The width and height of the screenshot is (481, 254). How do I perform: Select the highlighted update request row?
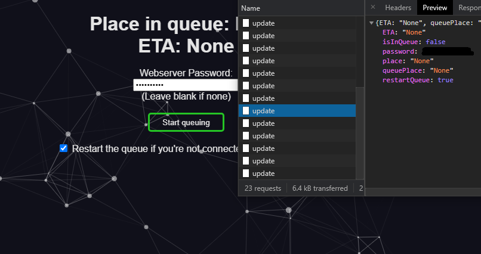(x=297, y=111)
